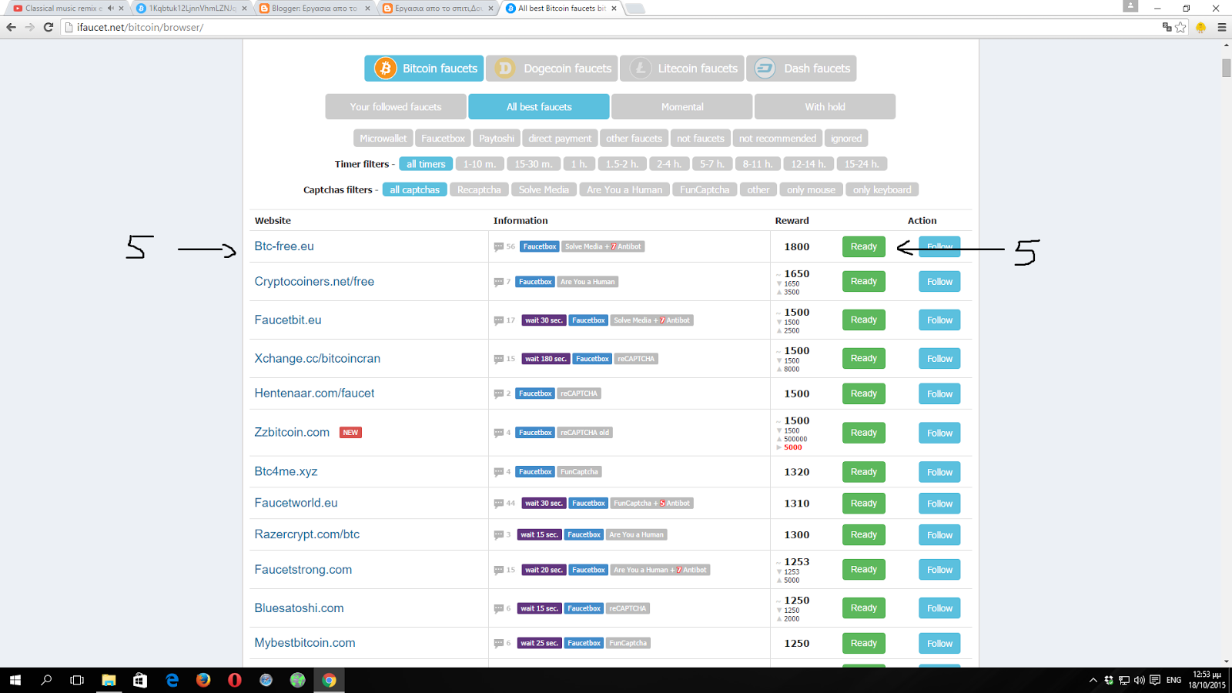This screenshot has height=693, width=1232.
Task: Open the Chrome hamburger menu
Action: pos(1221,27)
